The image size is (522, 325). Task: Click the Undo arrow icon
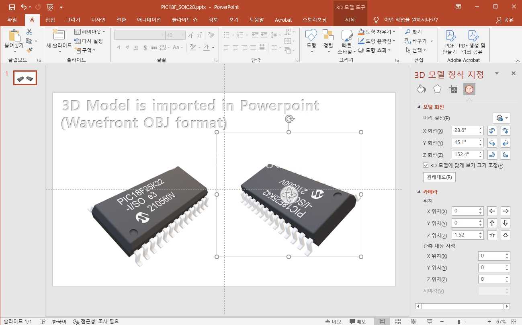click(x=23, y=7)
